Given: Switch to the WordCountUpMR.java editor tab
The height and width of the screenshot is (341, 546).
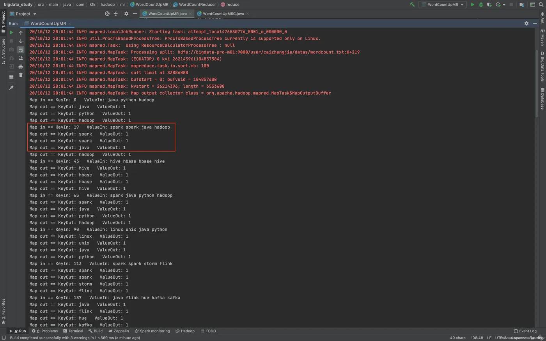Looking at the screenshot, I should tap(167, 14).
